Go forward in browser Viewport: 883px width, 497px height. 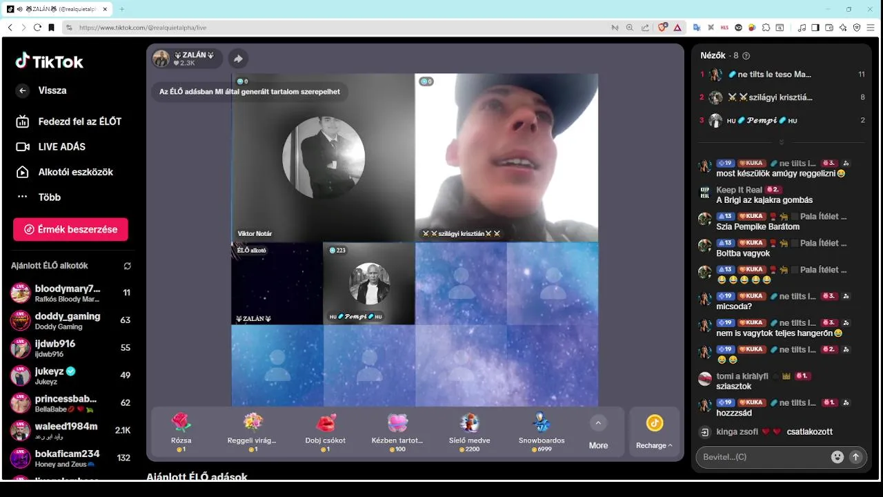click(23, 28)
